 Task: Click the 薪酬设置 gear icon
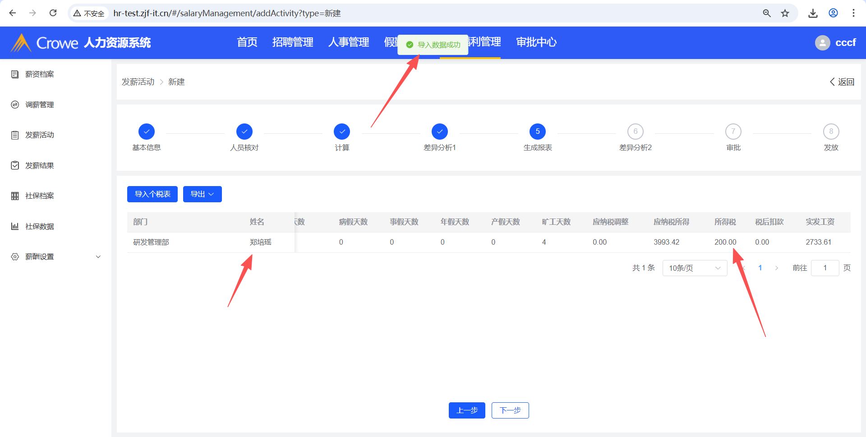tap(15, 257)
